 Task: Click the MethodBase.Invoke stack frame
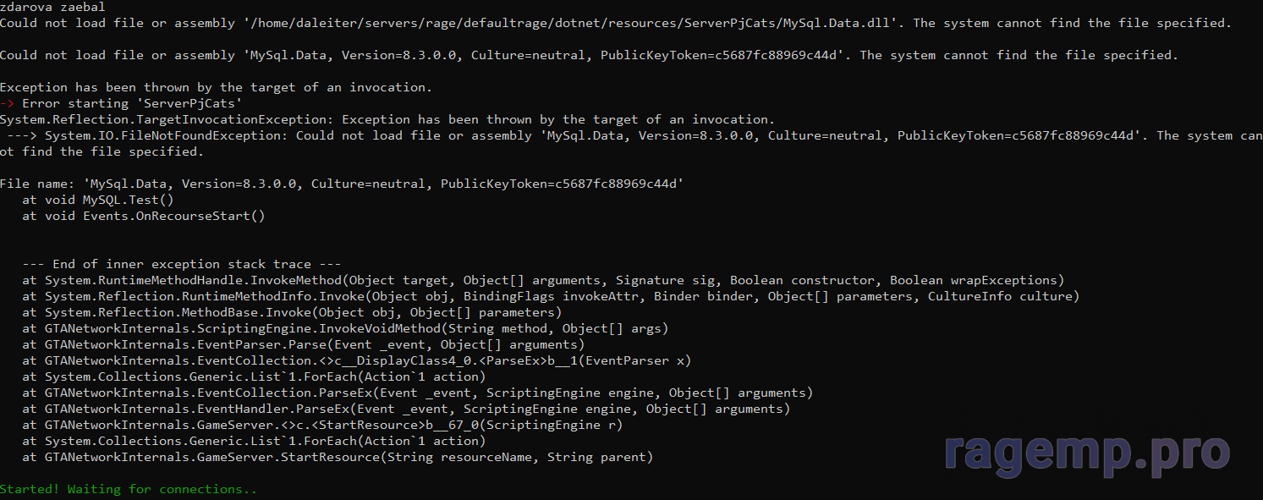pyautogui.click(x=298, y=312)
